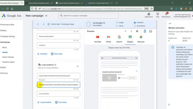Go to previous suggestion in top banner
The image size is (193, 109).
click(38, 24)
